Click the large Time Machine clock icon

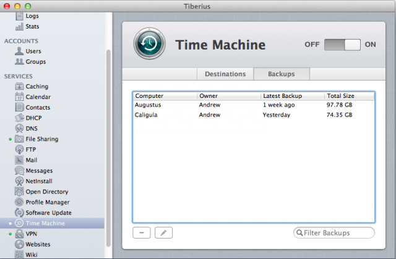150,43
